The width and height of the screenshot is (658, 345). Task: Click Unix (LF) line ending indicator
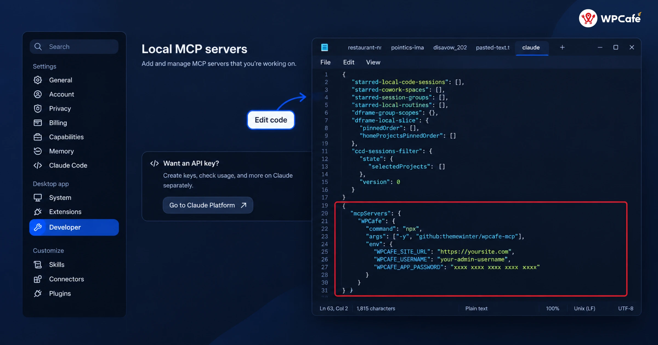pos(585,308)
